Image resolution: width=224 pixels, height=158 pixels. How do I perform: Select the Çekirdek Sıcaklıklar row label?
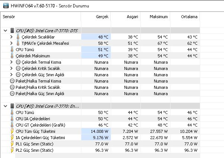[38, 37]
